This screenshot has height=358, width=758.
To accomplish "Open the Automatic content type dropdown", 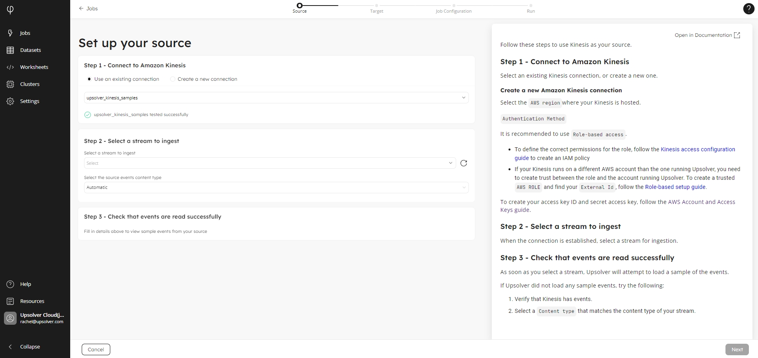I will tap(276, 187).
